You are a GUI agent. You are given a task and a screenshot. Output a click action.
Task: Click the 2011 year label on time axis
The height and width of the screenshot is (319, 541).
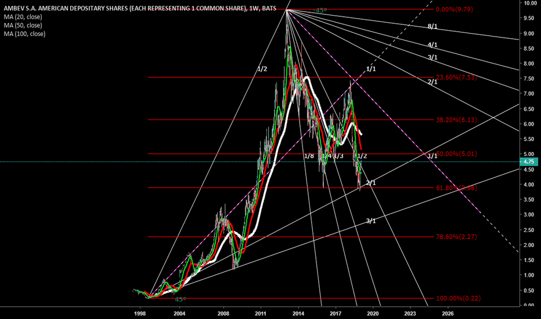pyautogui.click(x=261, y=313)
